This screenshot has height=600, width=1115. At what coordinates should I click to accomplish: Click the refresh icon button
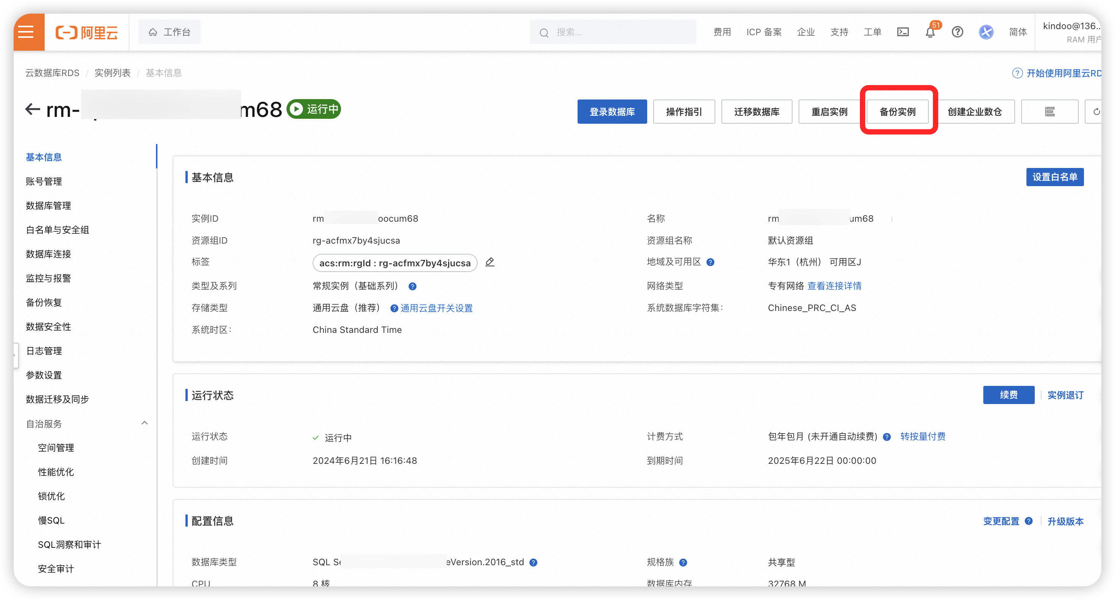coord(1094,112)
